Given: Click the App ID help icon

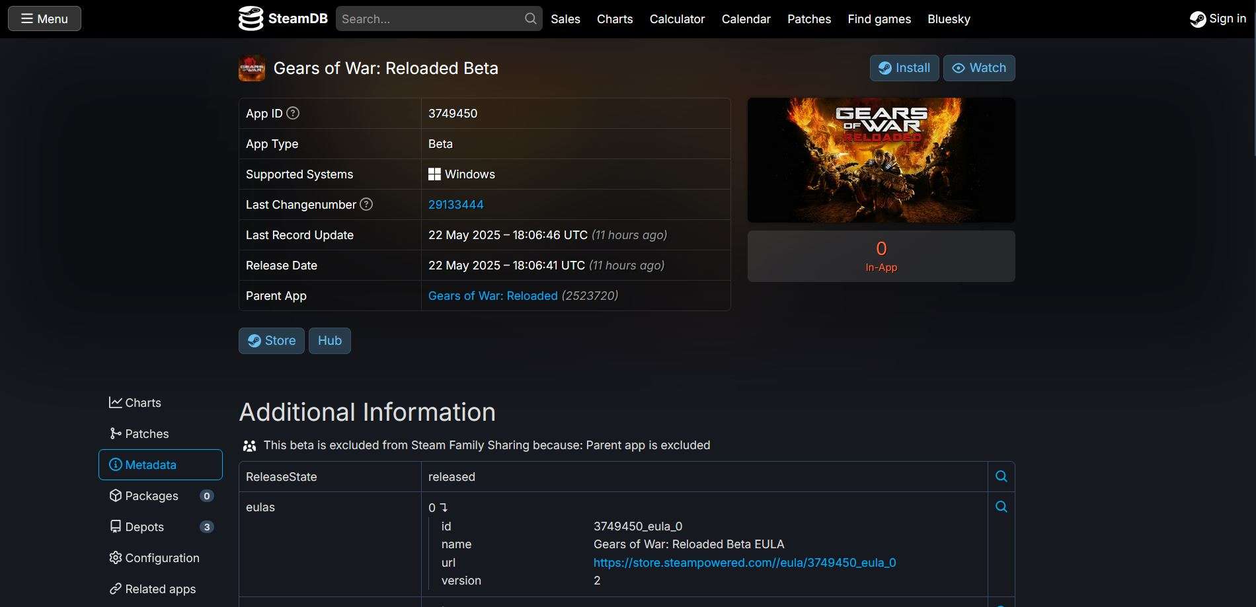Looking at the screenshot, I should 293,113.
